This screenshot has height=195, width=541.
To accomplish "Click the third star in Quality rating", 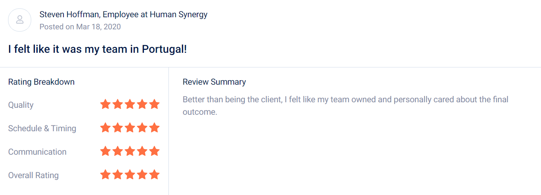I will [130, 104].
